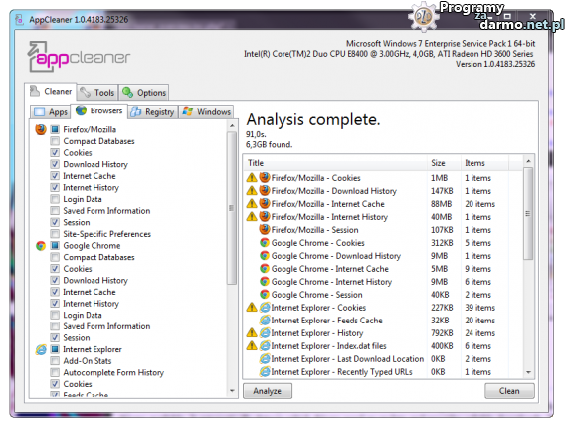Viewport: 566px width, 430px height.
Task: Click the AppCleaner logo in the header
Action: click(79, 57)
